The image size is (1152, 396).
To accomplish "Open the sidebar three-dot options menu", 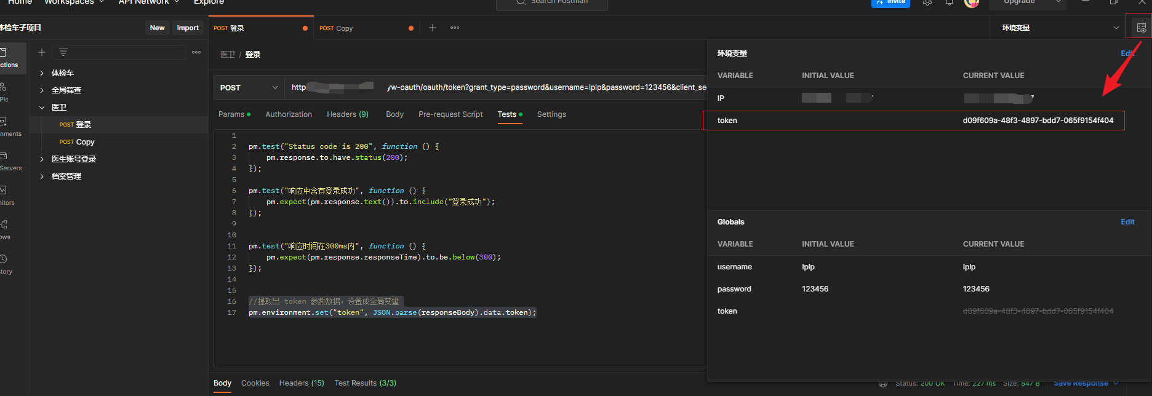I will click(x=196, y=52).
